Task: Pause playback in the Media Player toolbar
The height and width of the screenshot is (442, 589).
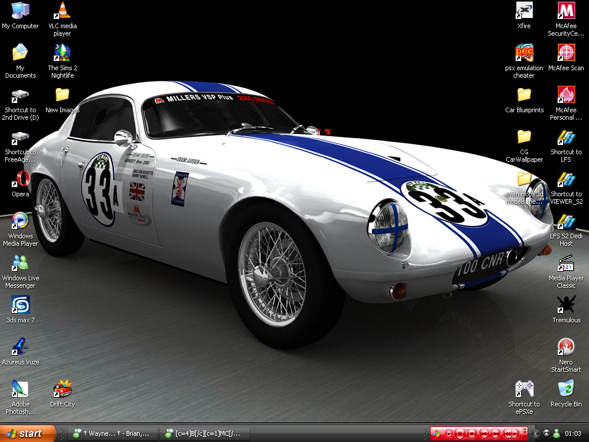Action: coord(460,434)
